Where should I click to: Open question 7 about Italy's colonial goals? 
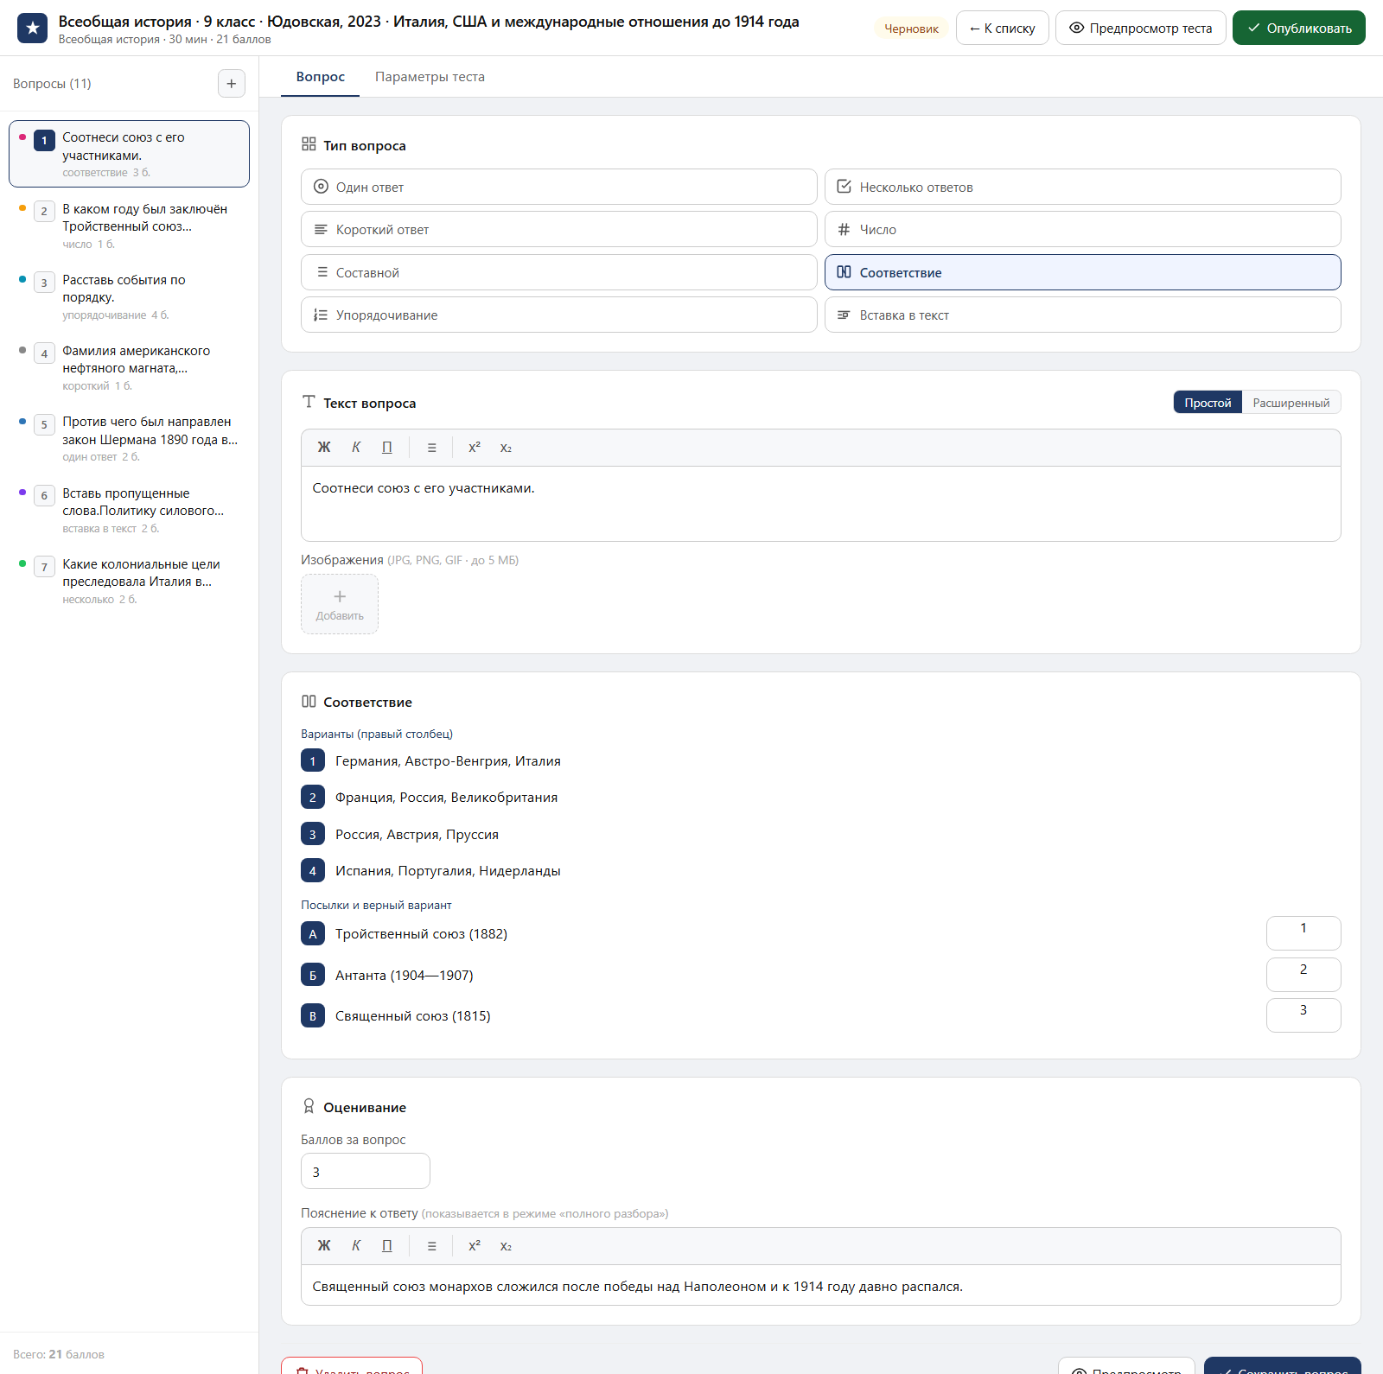pos(129,581)
